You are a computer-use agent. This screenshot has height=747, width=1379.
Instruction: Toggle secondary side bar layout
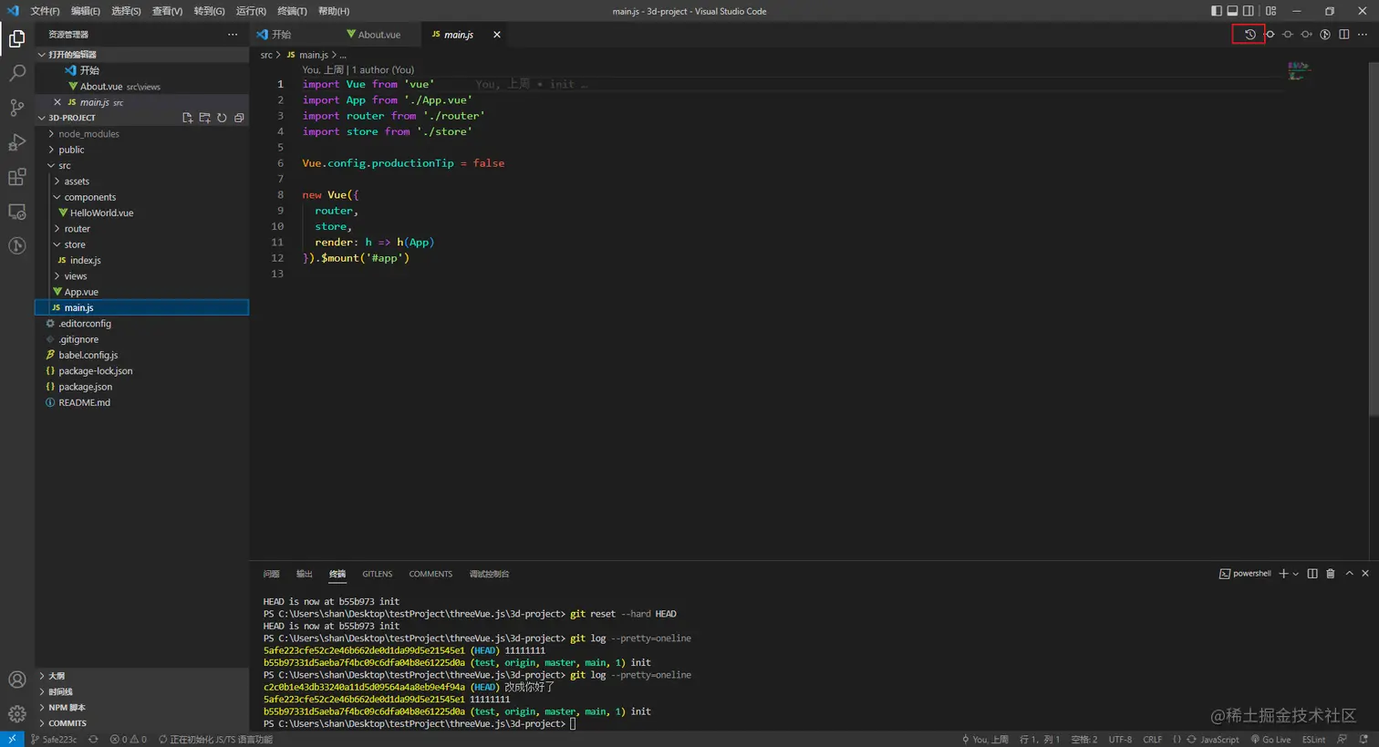(x=1249, y=11)
